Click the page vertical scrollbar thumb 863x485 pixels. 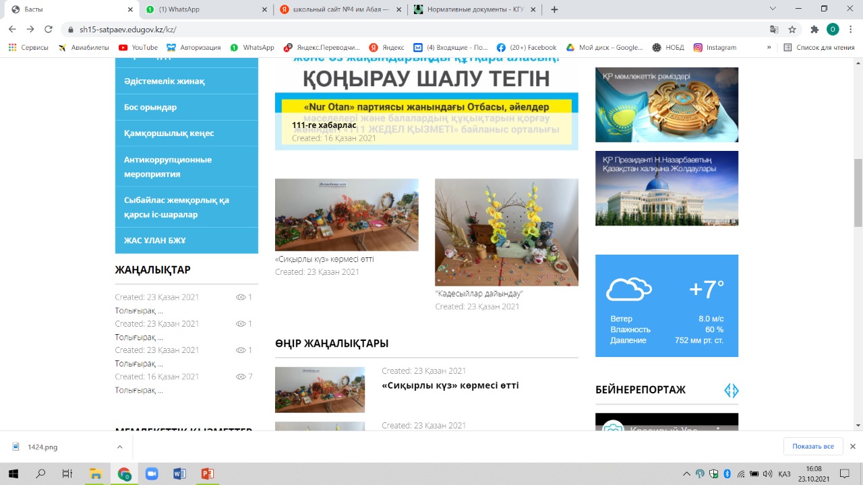[x=858, y=193]
